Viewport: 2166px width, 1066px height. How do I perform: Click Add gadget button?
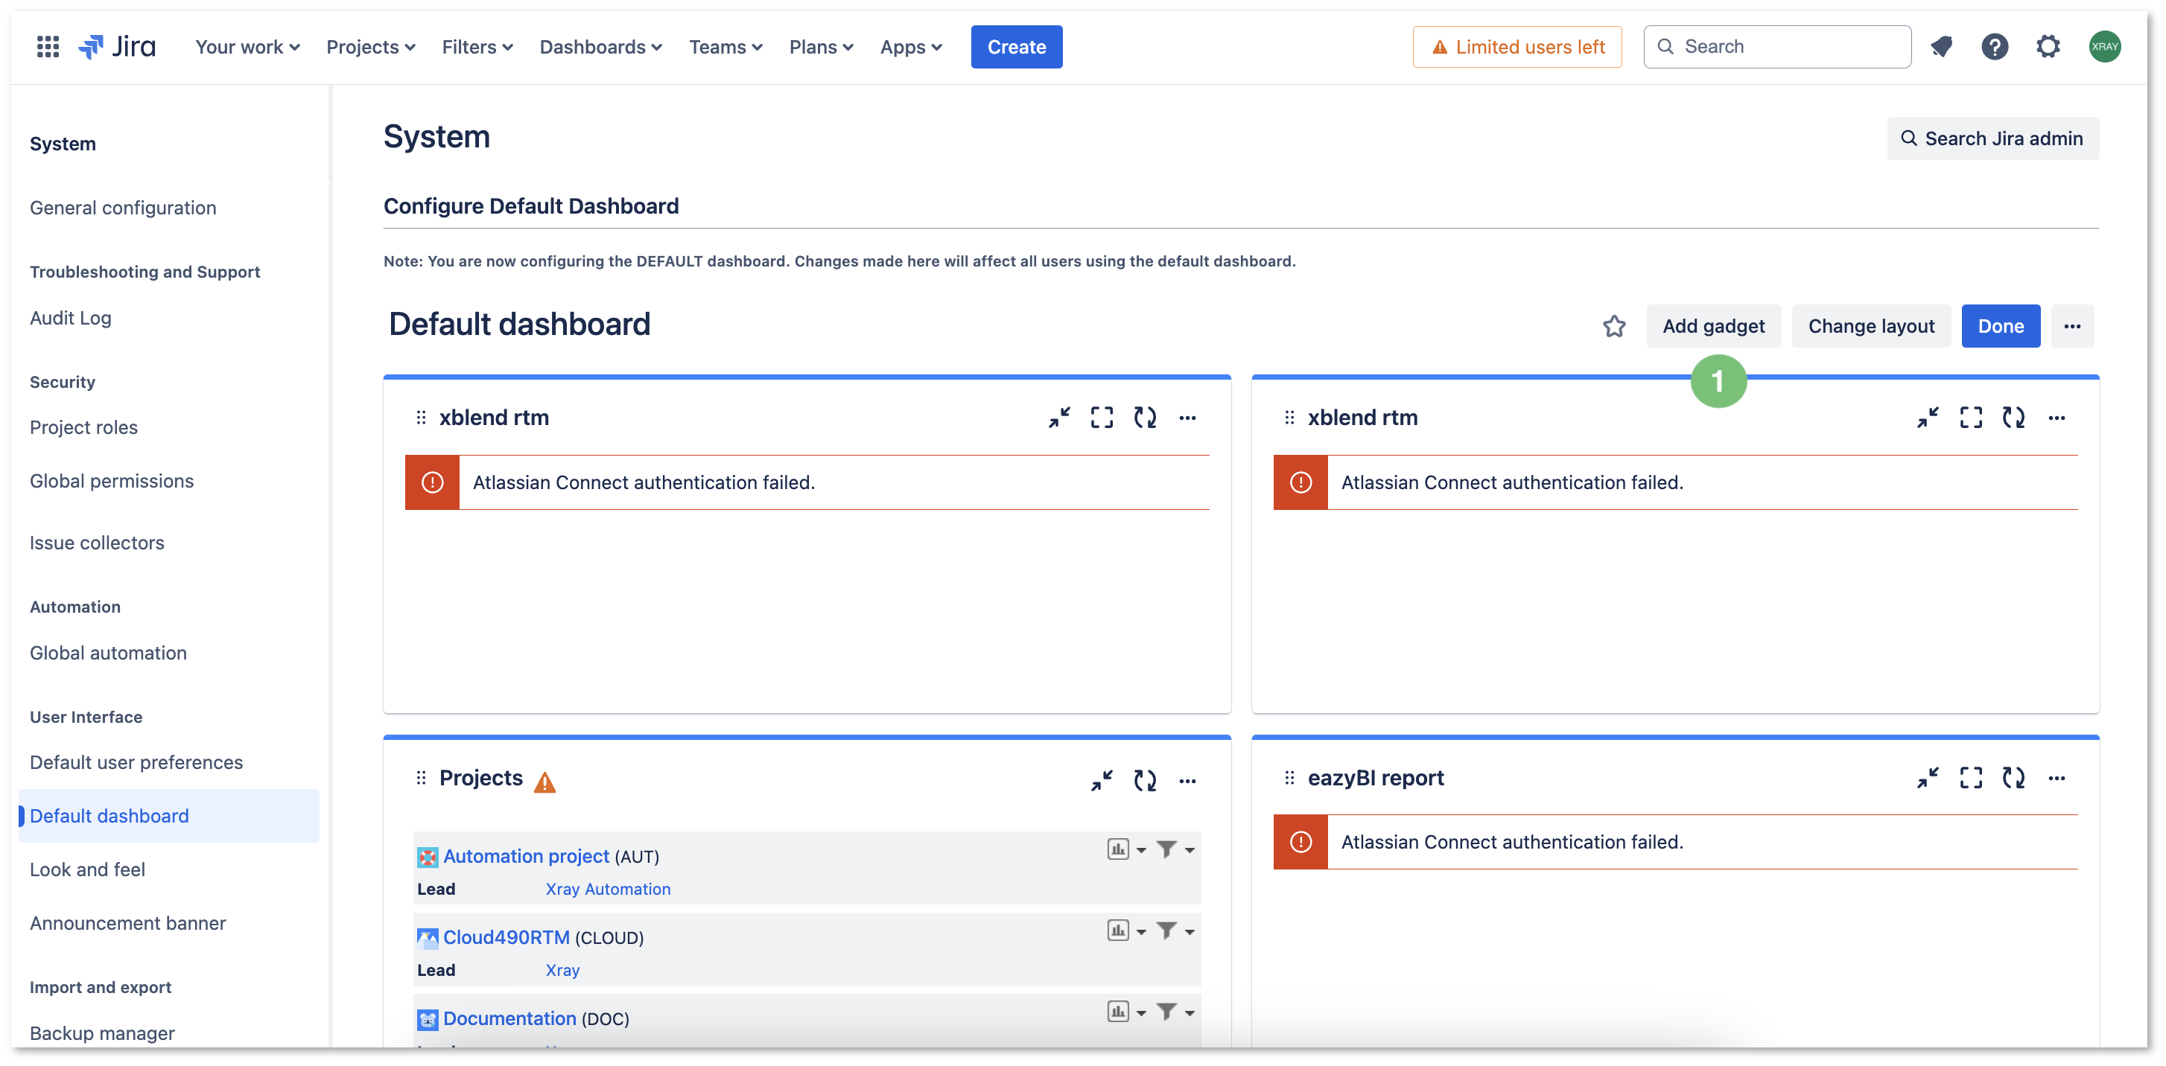[x=1713, y=326]
